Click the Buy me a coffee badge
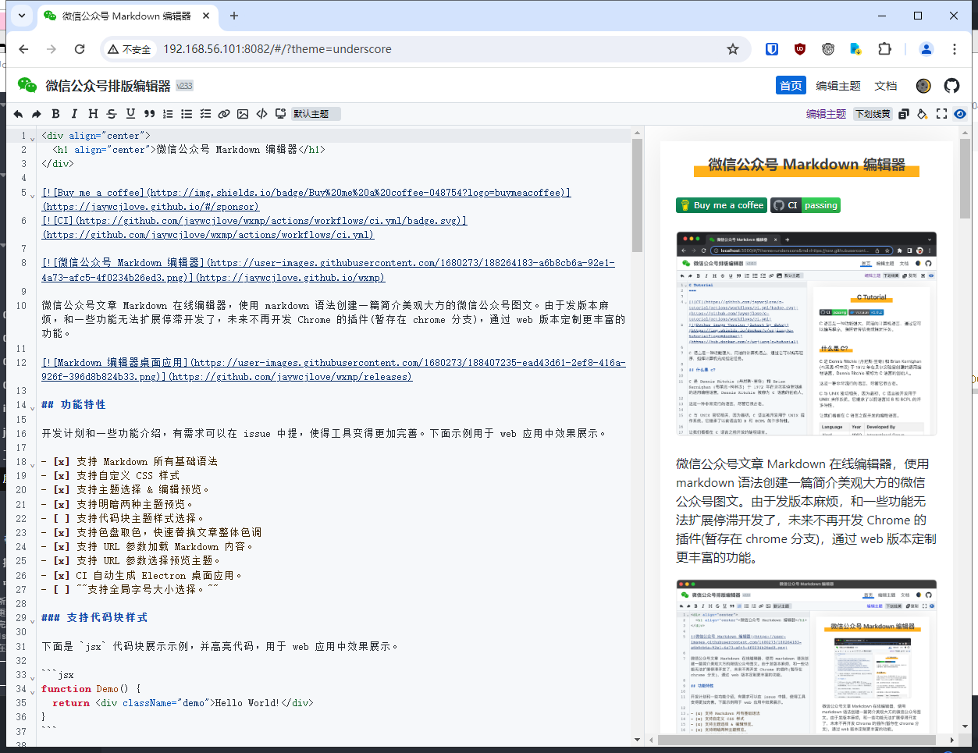 (721, 205)
